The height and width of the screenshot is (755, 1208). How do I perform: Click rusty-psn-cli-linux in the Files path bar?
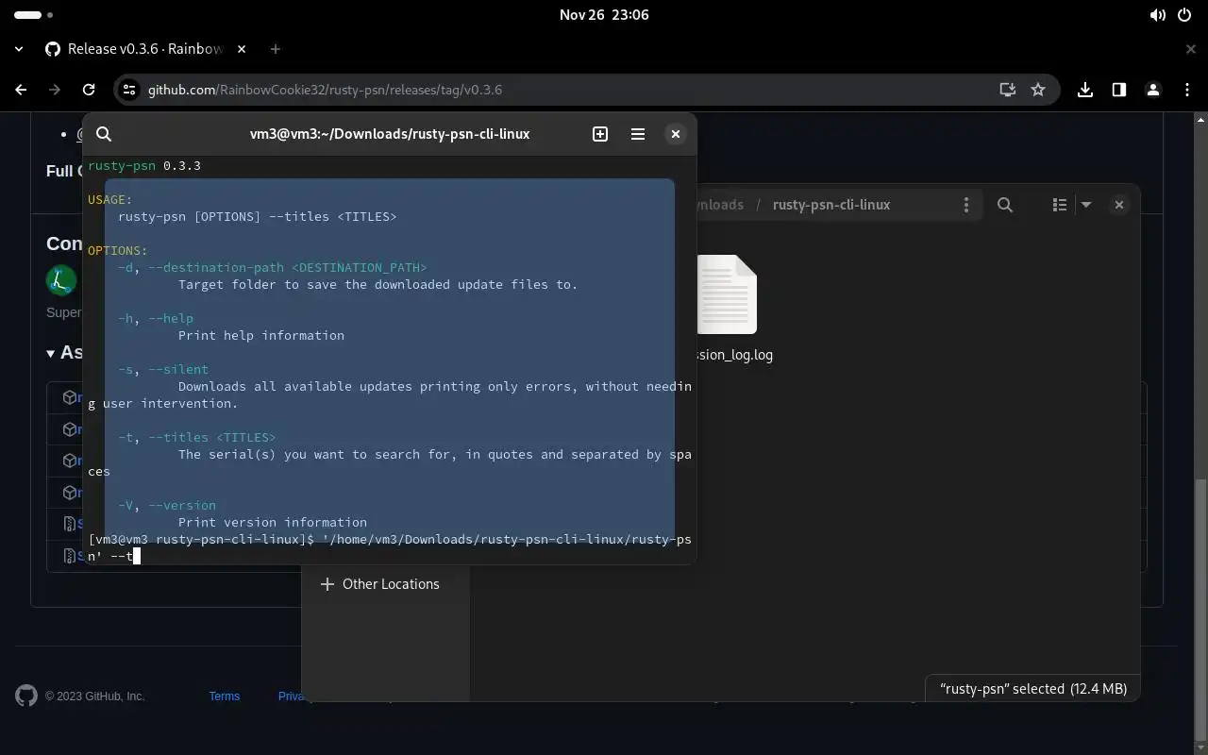pyautogui.click(x=831, y=205)
